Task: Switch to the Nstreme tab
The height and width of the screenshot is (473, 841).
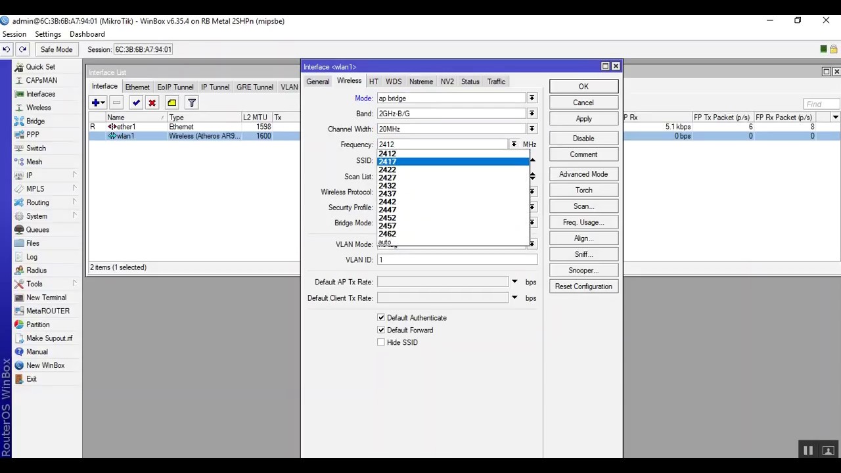Action: pos(420,81)
